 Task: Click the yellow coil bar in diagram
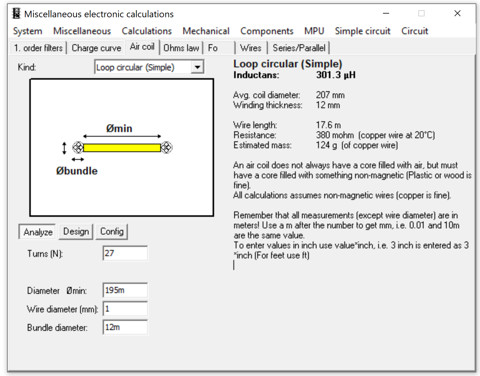(x=122, y=148)
